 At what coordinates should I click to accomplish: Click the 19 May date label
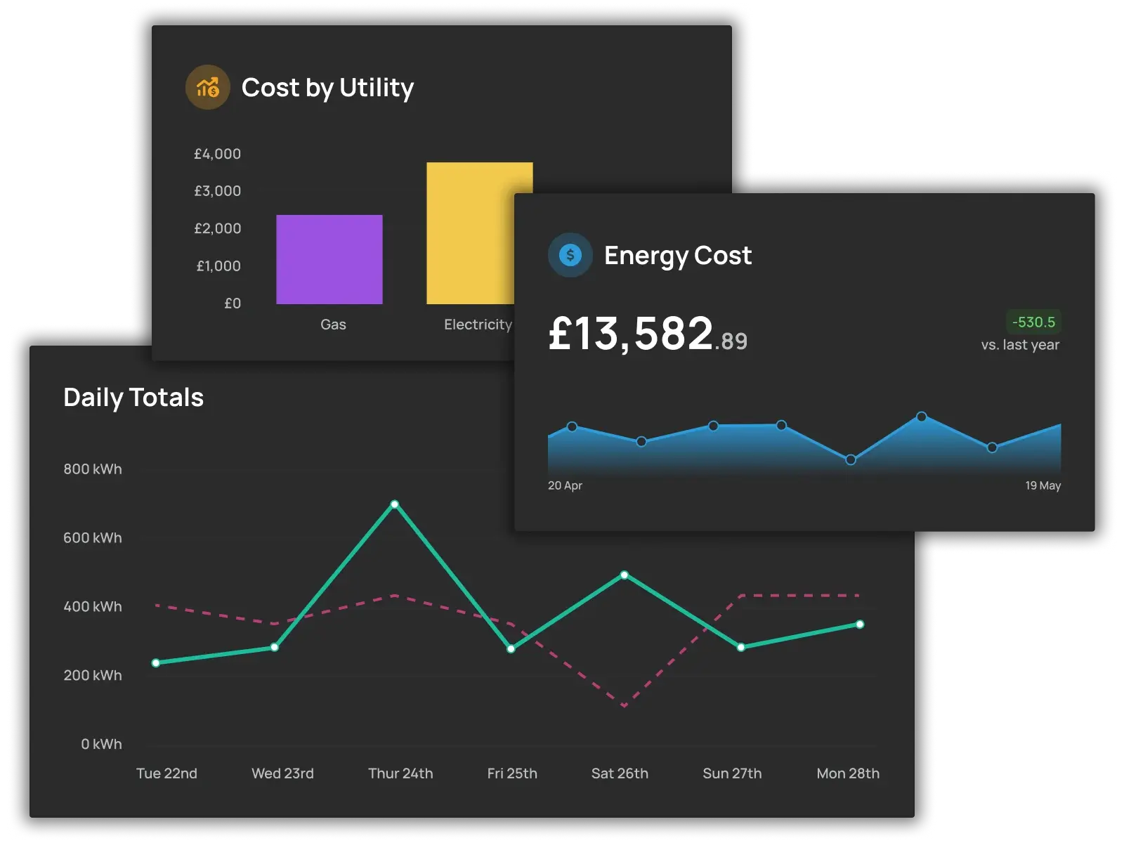click(x=1043, y=485)
